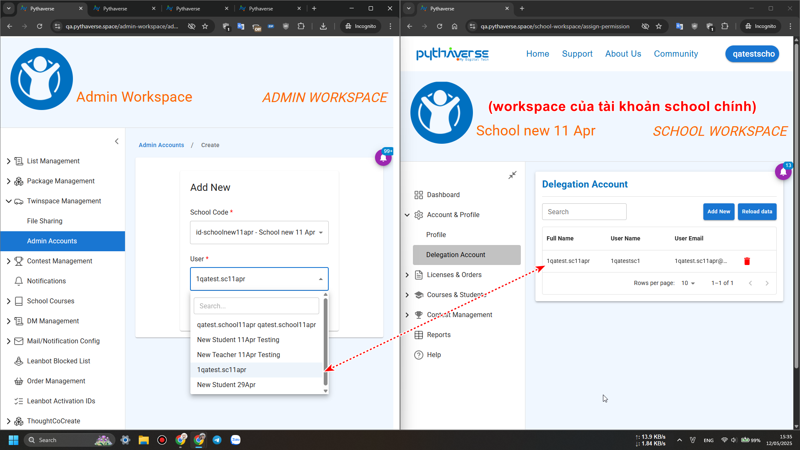Image resolution: width=800 pixels, height=450 pixels.
Task: Collapse the admin sidebar chevron
Action: click(x=117, y=141)
